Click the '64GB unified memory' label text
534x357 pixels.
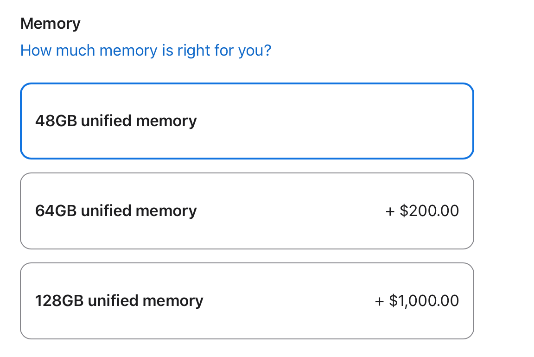pyautogui.click(x=116, y=211)
